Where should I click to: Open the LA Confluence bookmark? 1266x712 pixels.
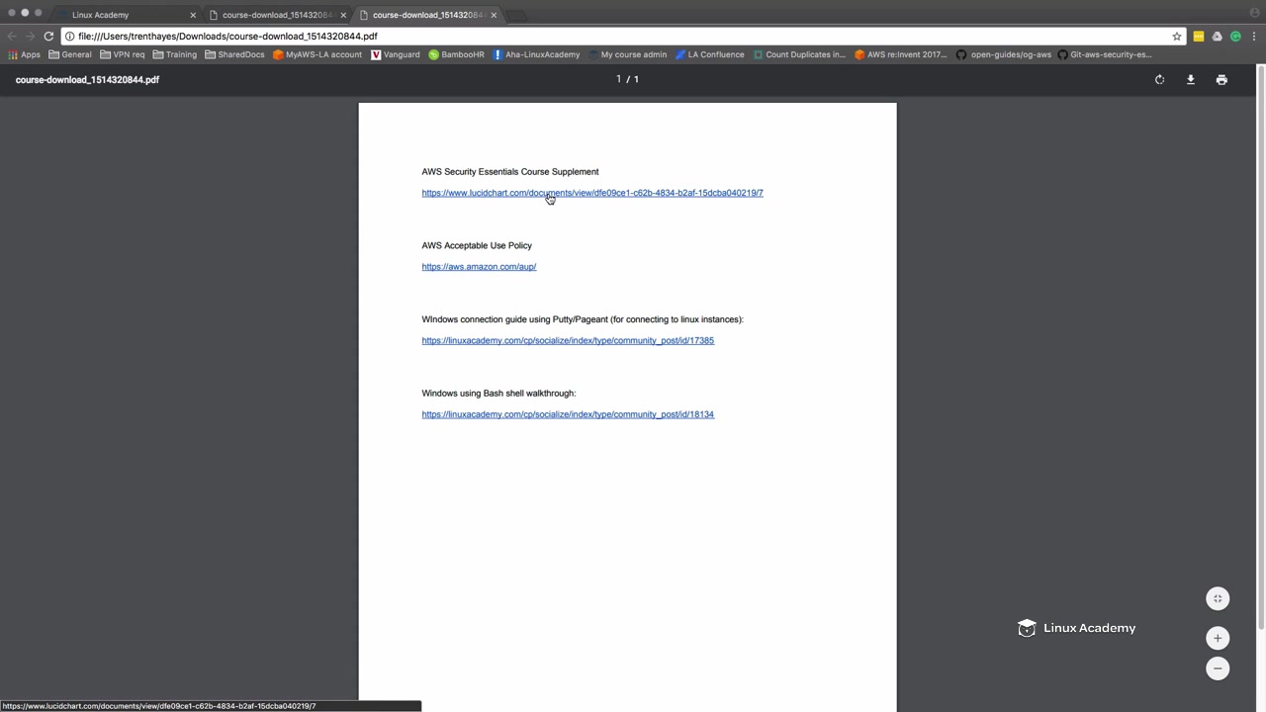[x=709, y=54]
